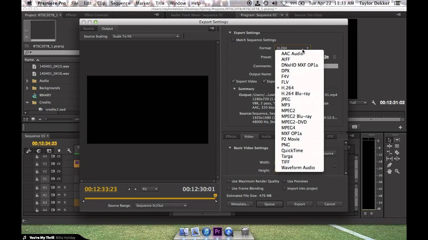Select the Track Select tool
The width and height of the screenshot is (428, 240).
pyautogui.click(x=397, y=140)
